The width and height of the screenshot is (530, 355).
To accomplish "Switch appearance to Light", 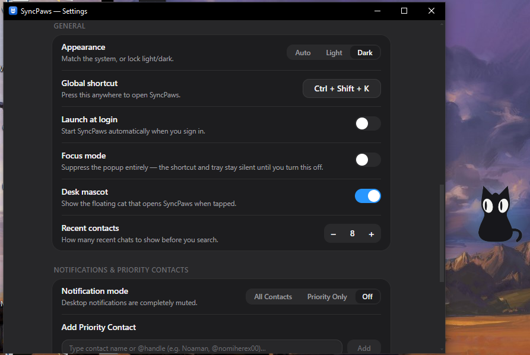I will (x=334, y=53).
